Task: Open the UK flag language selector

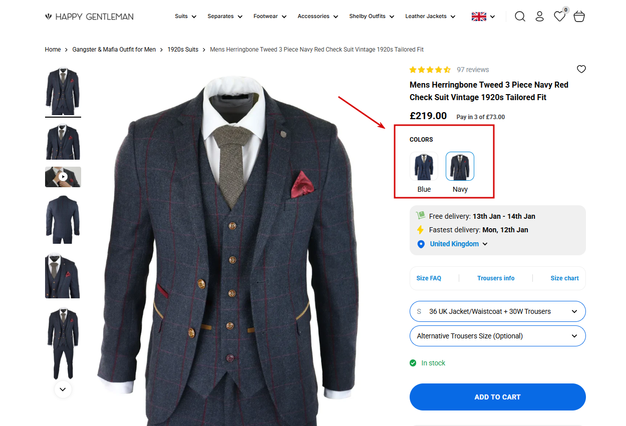Action: (x=483, y=17)
